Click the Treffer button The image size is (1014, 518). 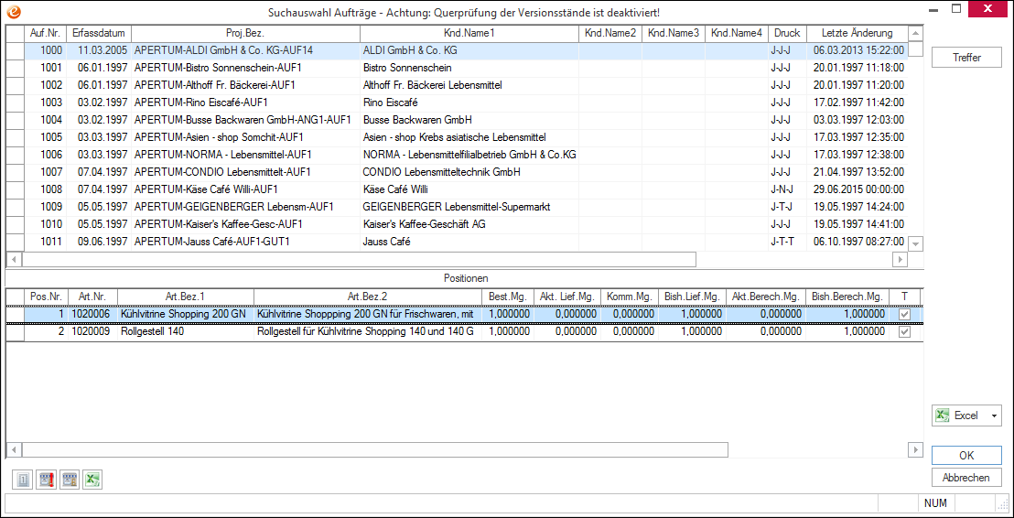(966, 58)
